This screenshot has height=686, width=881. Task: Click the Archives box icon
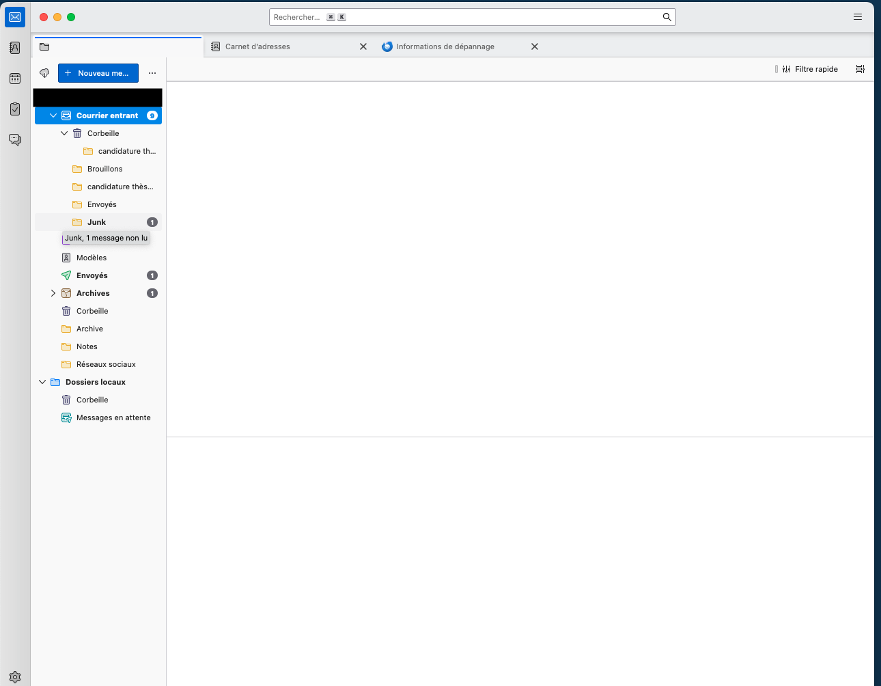(66, 293)
